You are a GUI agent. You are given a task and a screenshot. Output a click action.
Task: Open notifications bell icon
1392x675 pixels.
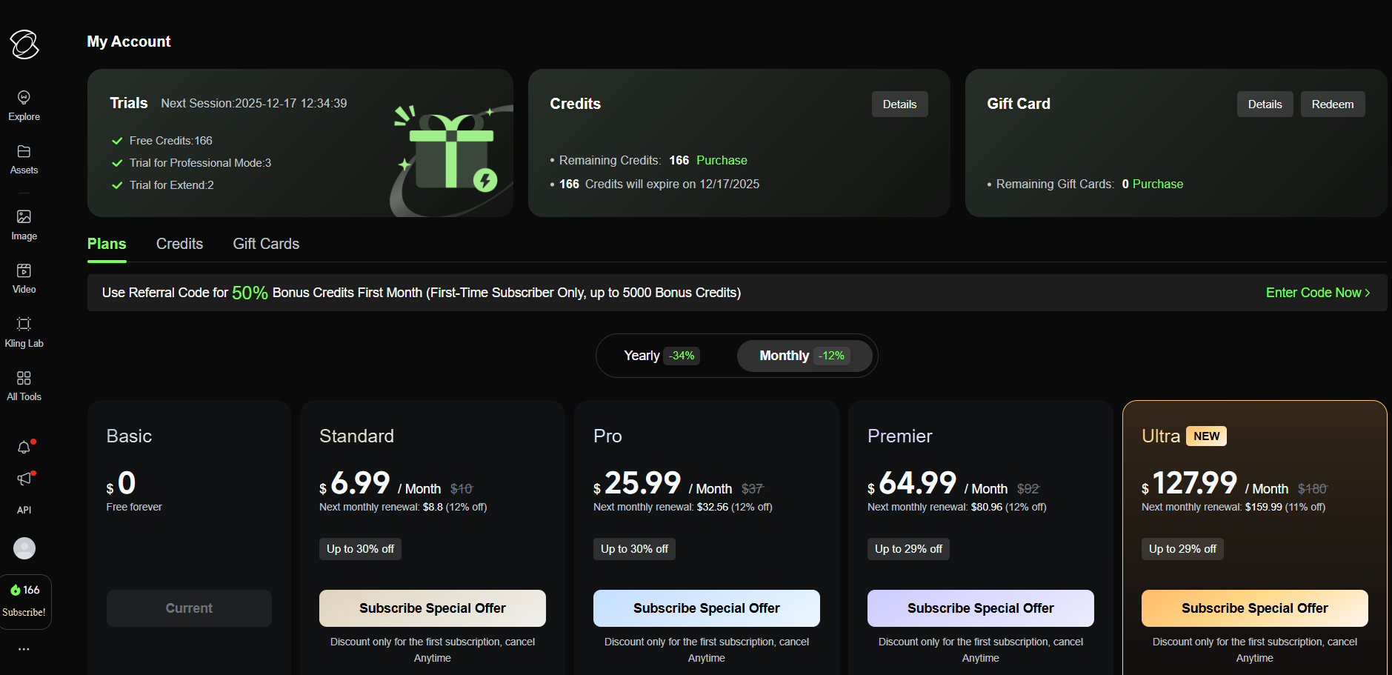(x=24, y=448)
